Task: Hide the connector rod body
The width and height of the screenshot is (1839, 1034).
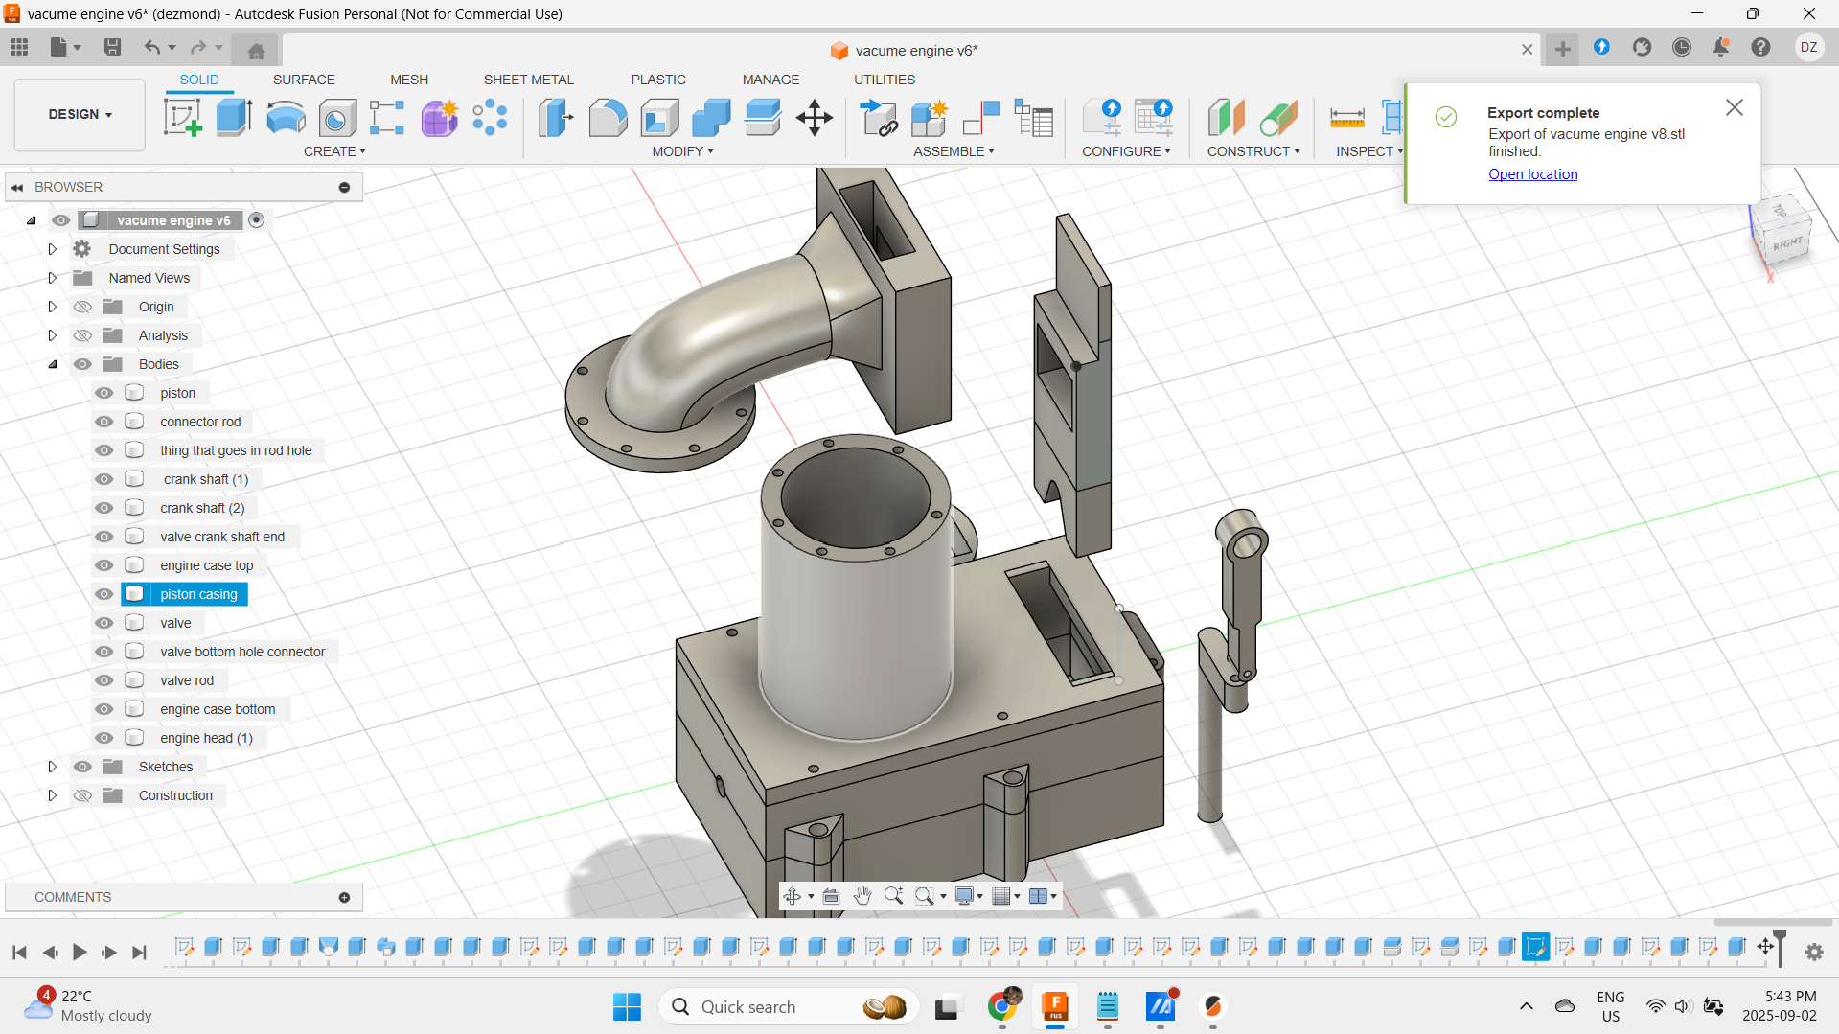Action: pyautogui.click(x=104, y=422)
